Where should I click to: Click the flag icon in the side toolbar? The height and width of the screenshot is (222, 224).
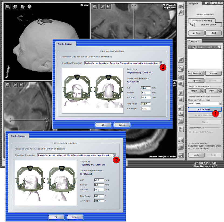pyautogui.click(x=181, y=129)
